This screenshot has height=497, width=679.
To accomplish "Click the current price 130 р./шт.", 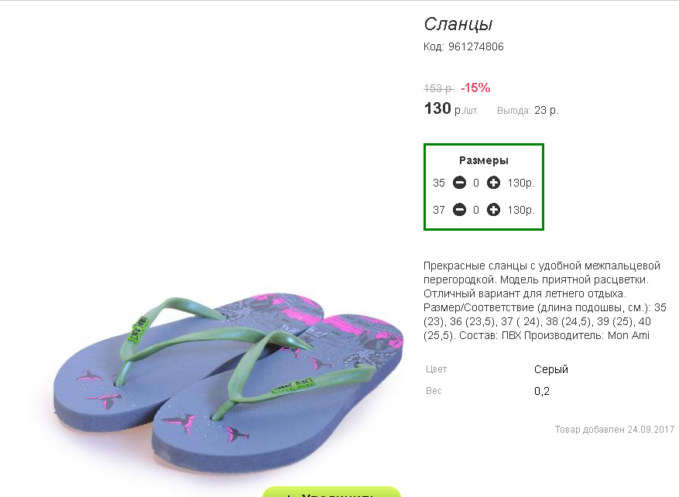I will coord(451,109).
